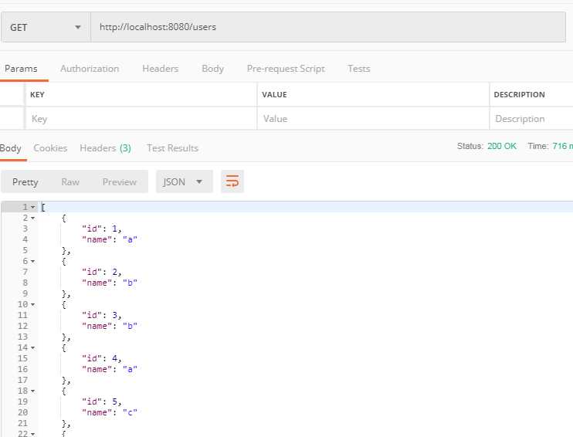The width and height of the screenshot is (573, 437).
Task: Click the KEY column header
Action: pyautogui.click(x=37, y=95)
